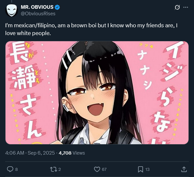Screen dimensions: 194x177
Task: Open MR. OBVIOUS mask profile avatar
Action: pyautogui.click(x=12, y=10)
